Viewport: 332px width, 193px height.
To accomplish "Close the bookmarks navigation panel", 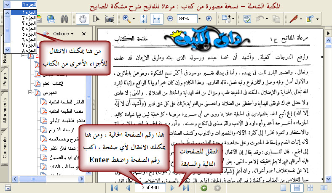I will click(x=83, y=34).
